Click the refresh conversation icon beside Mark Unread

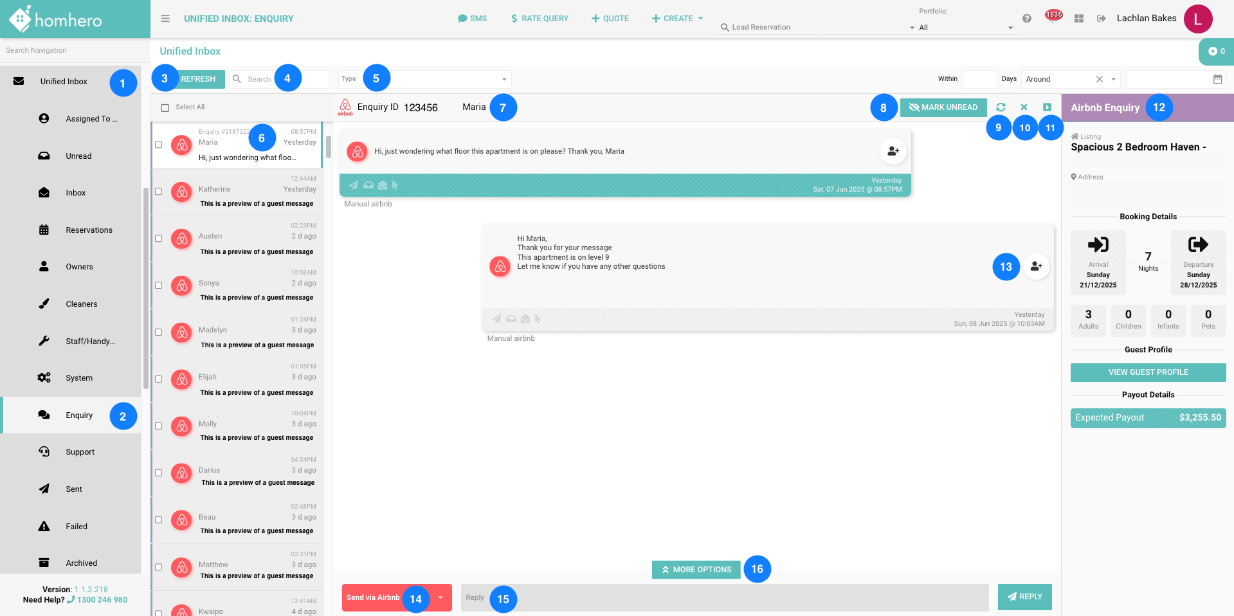click(1001, 107)
